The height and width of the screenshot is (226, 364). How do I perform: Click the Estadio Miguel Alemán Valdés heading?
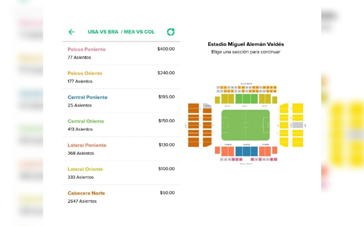(x=246, y=44)
